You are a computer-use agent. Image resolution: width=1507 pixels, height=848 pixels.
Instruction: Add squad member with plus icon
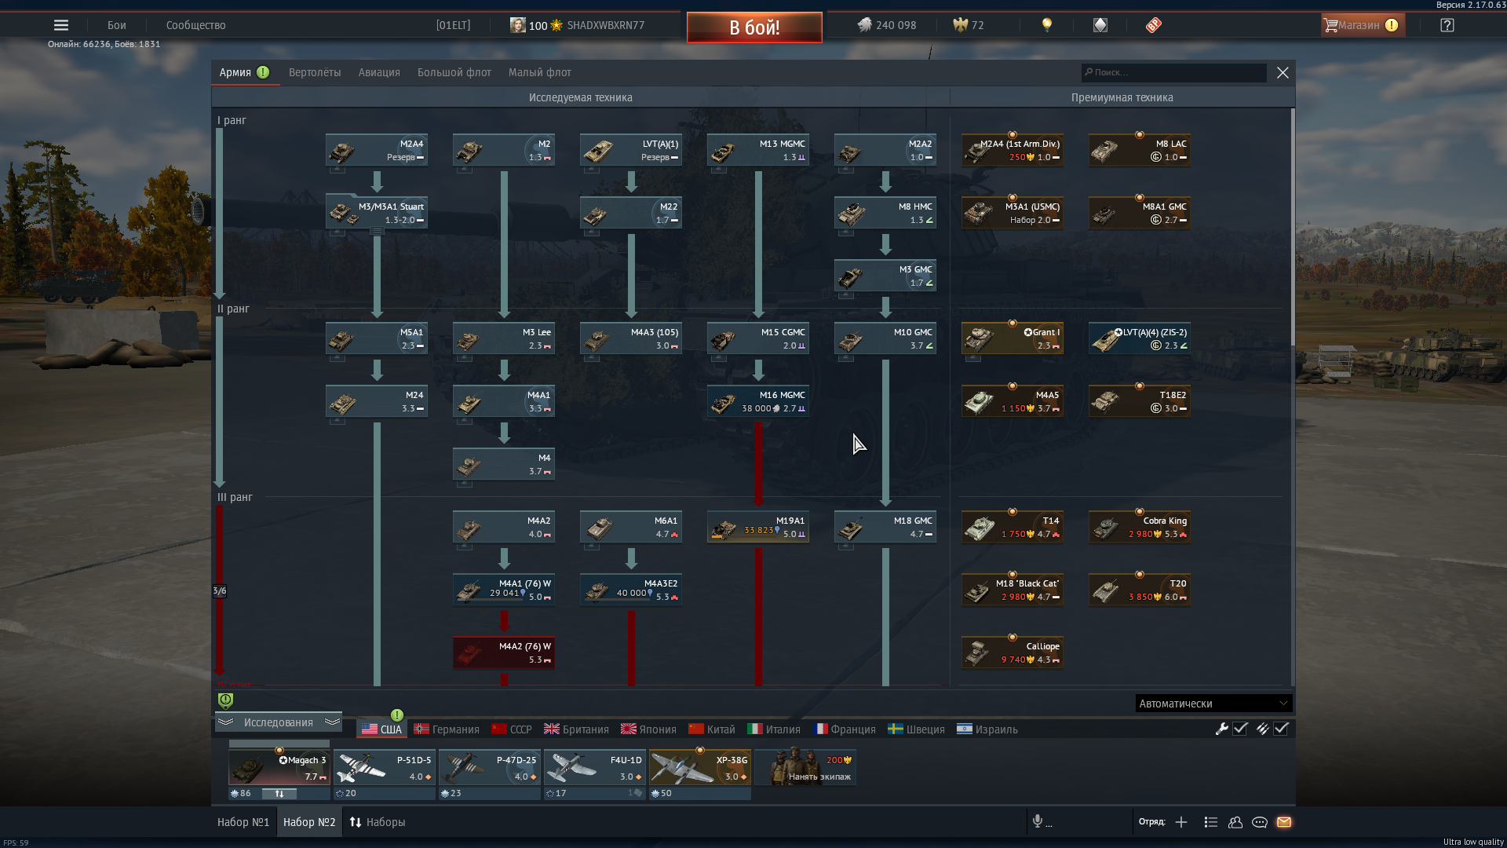(x=1181, y=822)
